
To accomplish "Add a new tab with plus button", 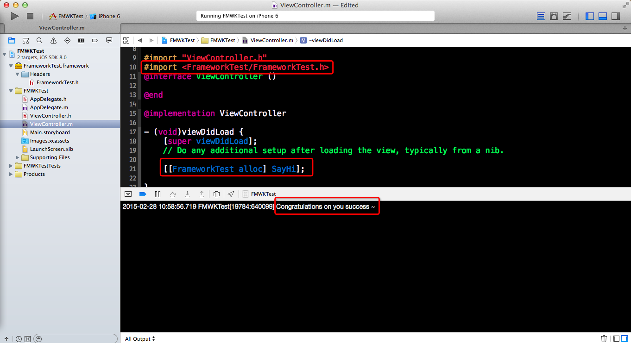I will (625, 28).
